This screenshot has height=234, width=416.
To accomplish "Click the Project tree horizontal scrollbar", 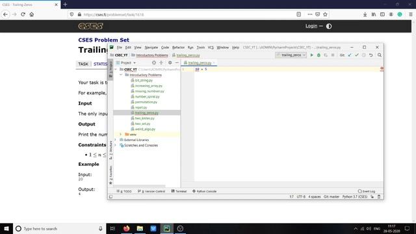I will [x=139, y=187].
